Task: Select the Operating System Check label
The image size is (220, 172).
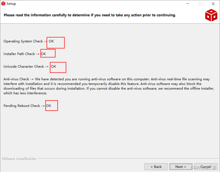Action: [x=23, y=41]
